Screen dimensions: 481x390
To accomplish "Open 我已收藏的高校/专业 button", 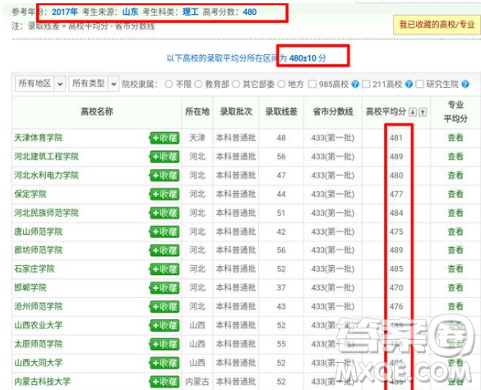I will pyautogui.click(x=437, y=25).
